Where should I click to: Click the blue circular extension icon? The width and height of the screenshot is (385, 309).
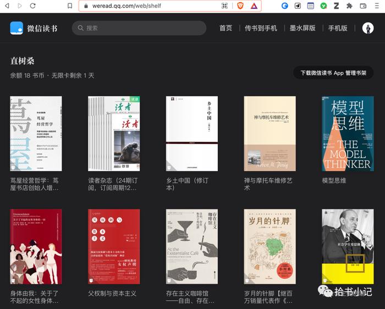tap(284, 6)
